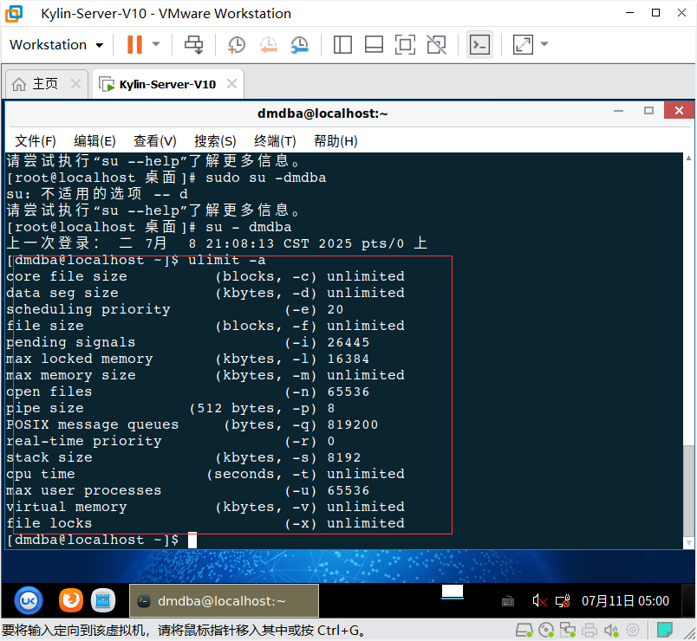Expand the power options arrow next to pause

click(156, 44)
